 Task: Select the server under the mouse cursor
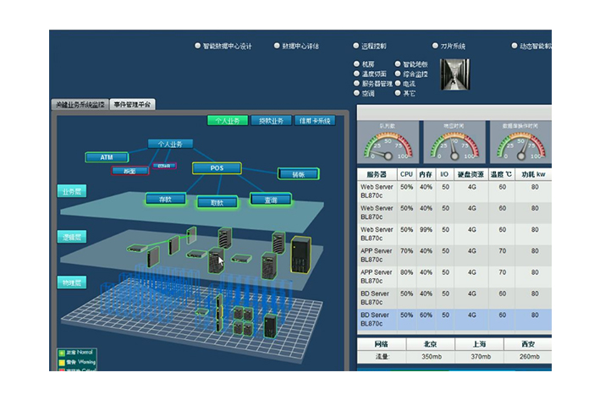(216, 260)
